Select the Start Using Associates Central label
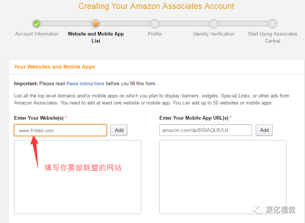 272,37
